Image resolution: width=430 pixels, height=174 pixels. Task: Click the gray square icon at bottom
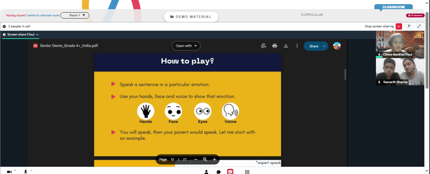point(247,172)
